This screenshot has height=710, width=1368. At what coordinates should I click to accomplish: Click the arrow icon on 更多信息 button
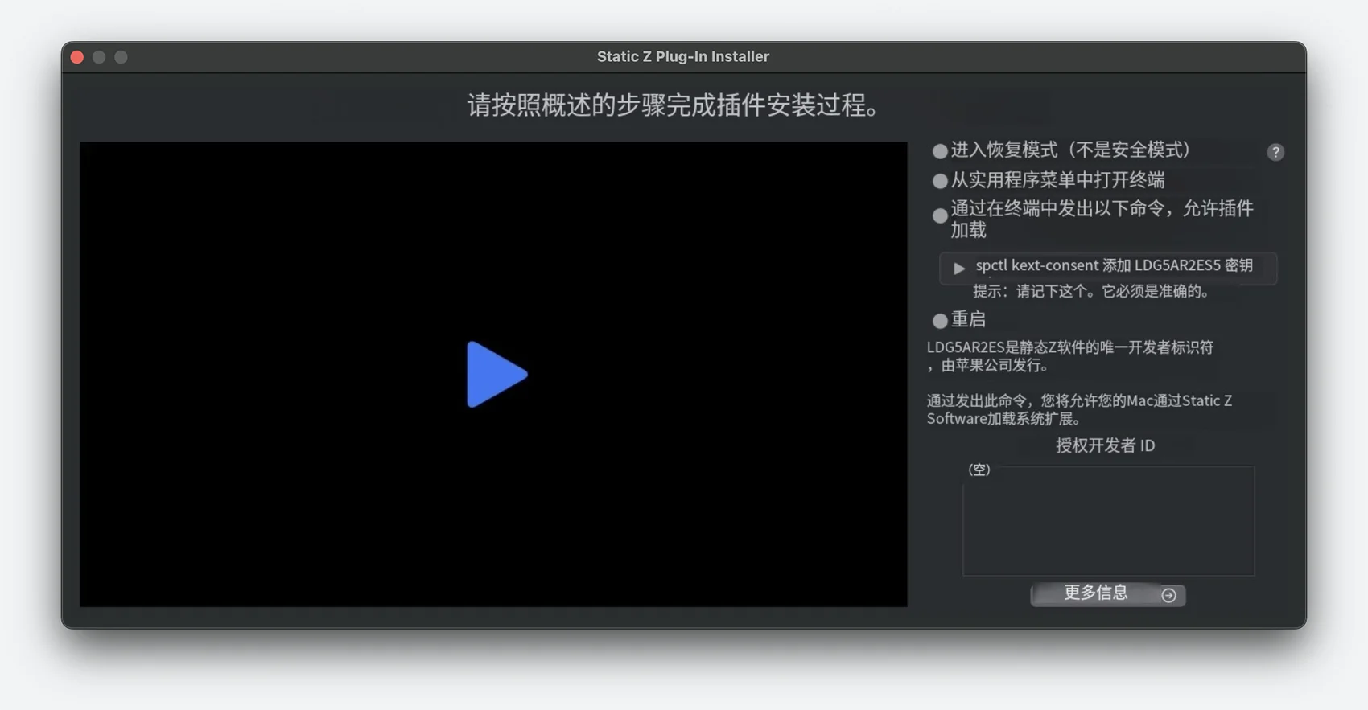[1169, 595]
